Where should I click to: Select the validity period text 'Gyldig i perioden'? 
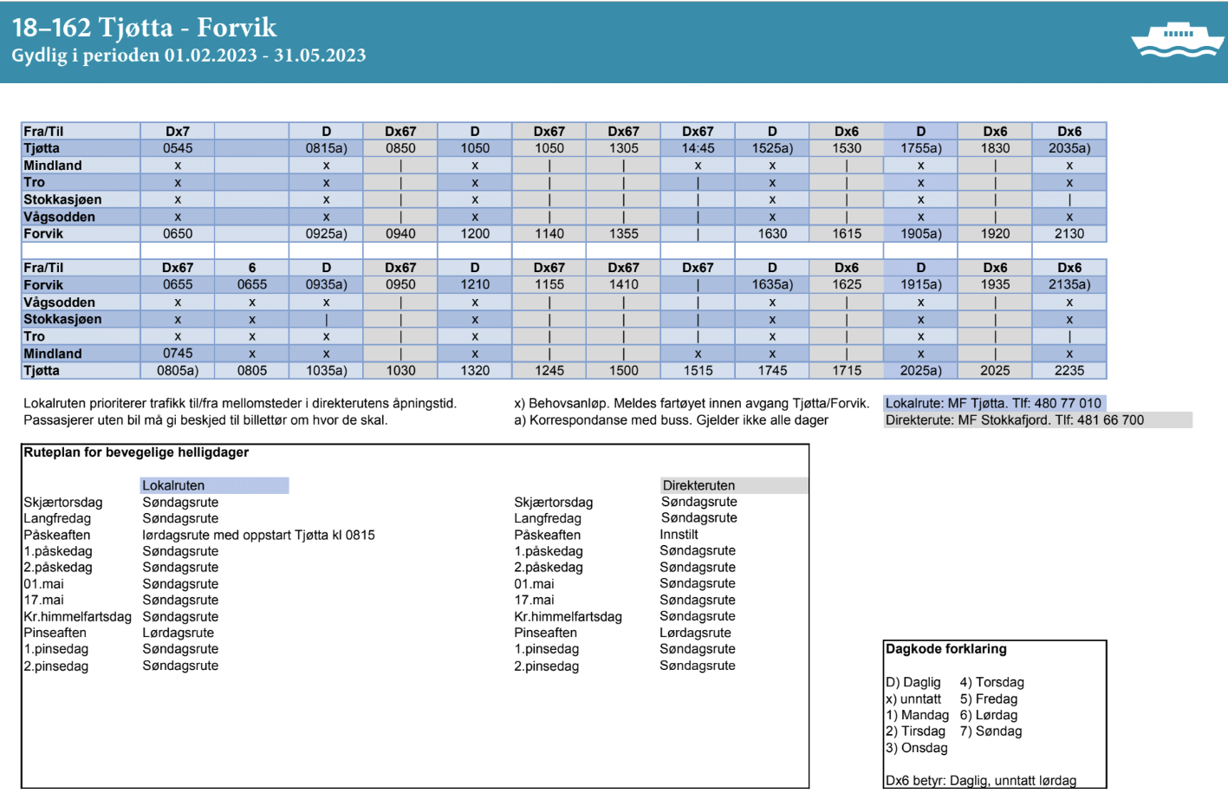(85, 55)
